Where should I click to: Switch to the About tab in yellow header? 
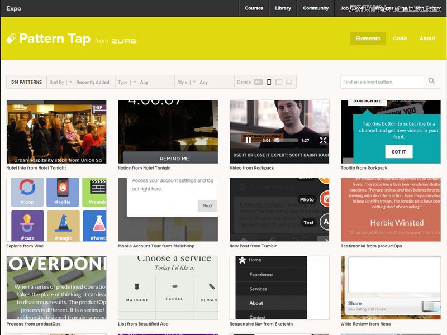click(x=427, y=39)
